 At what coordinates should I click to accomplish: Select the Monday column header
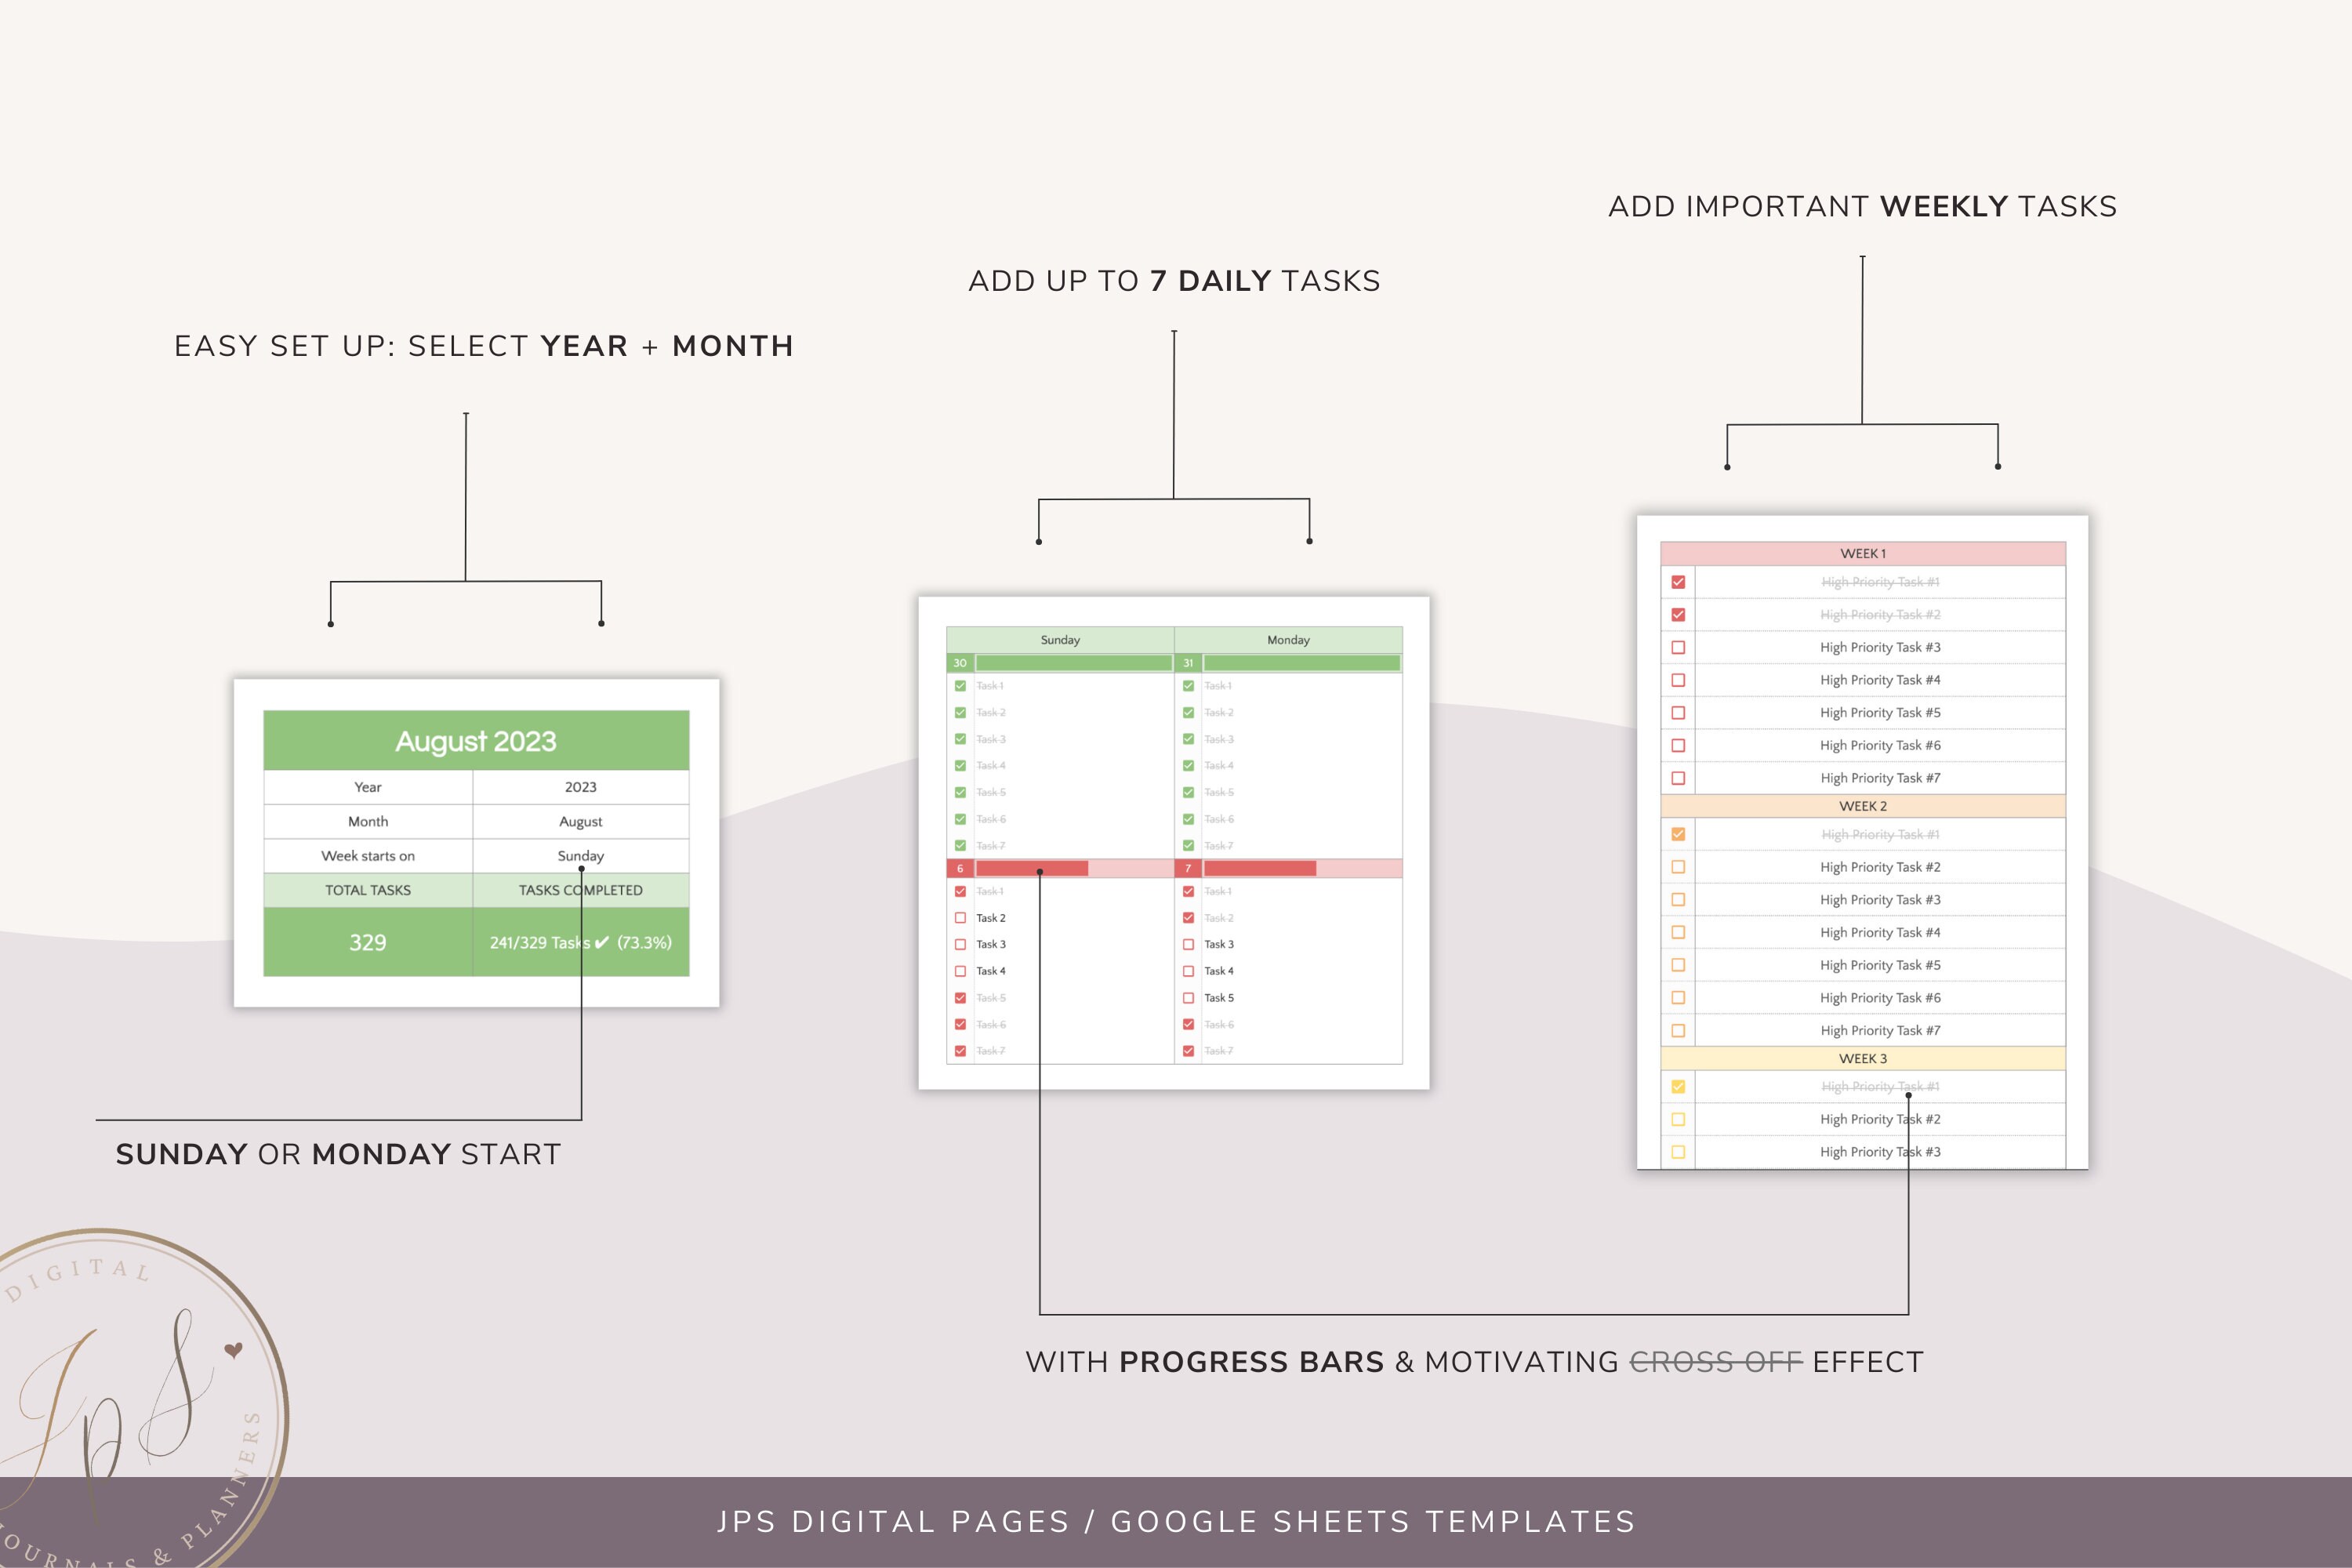pos(1288,640)
